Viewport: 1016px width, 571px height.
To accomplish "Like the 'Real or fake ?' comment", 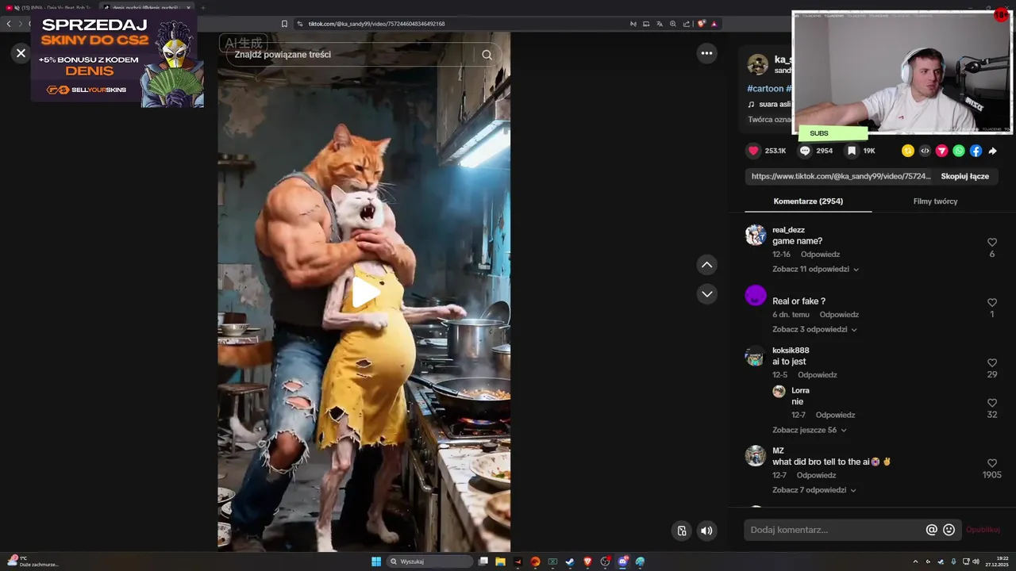I will (992, 303).
